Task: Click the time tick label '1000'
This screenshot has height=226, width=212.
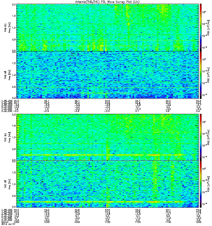Action: [x=16, y=222]
